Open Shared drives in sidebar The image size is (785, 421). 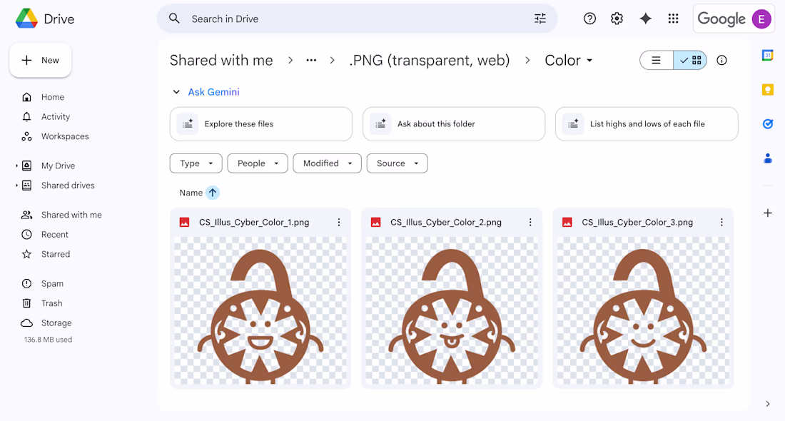[68, 186]
